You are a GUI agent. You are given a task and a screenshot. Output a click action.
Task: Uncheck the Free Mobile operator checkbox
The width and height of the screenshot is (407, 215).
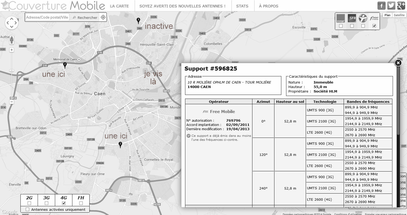374,26
